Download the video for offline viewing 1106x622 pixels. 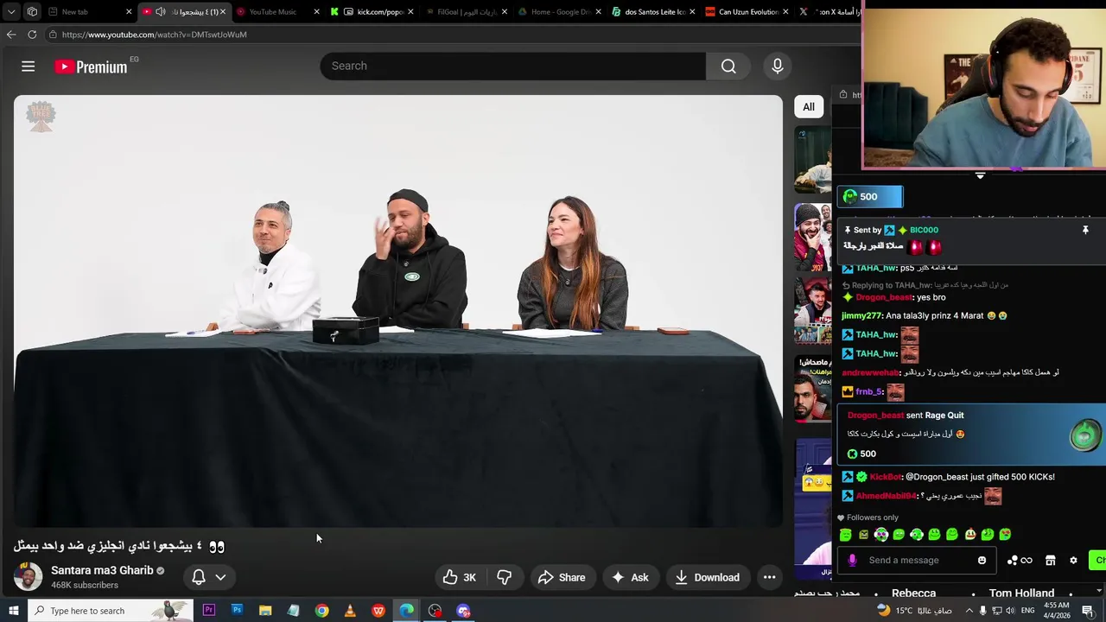coord(707,577)
